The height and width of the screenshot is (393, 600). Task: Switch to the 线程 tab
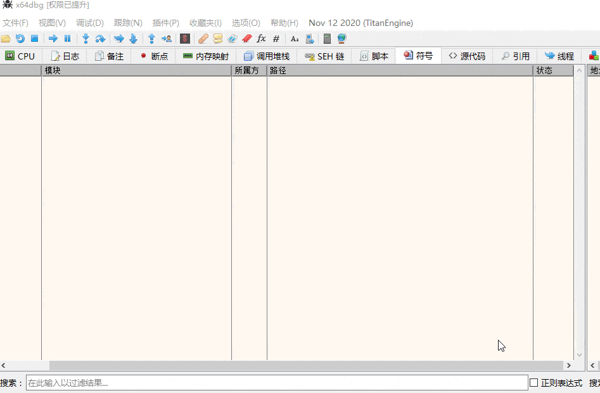pyautogui.click(x=559, y=56)
